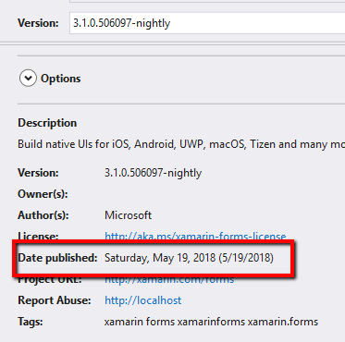The image size is (345, 342).
Task: Select the Microsoft author value
Action: click(x=128, y=215)
